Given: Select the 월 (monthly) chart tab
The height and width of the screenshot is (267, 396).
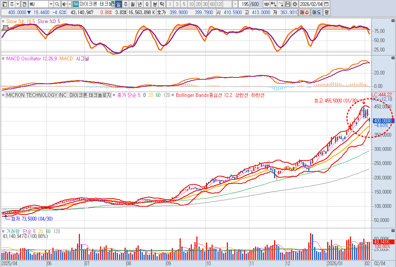Looking at the screenshot, I should point(132,4).
